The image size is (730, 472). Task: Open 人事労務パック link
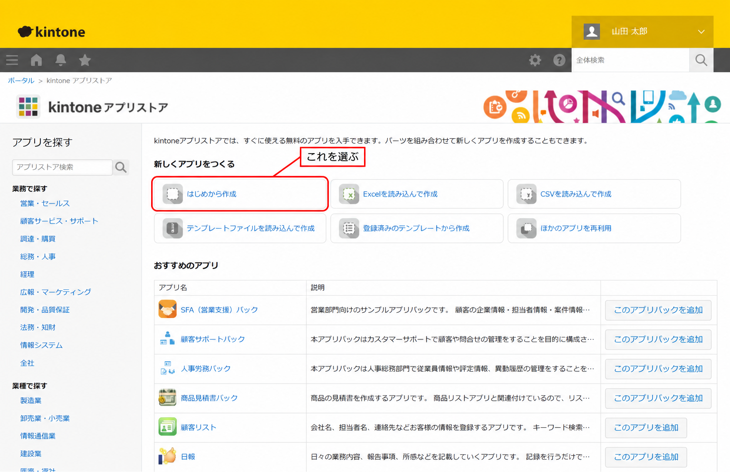point(206,368)
